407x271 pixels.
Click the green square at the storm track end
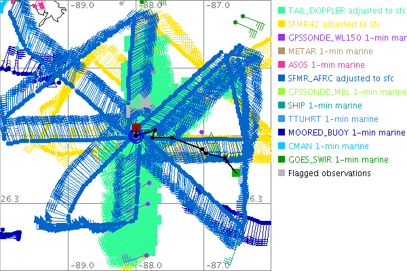(x=235, y=173)
